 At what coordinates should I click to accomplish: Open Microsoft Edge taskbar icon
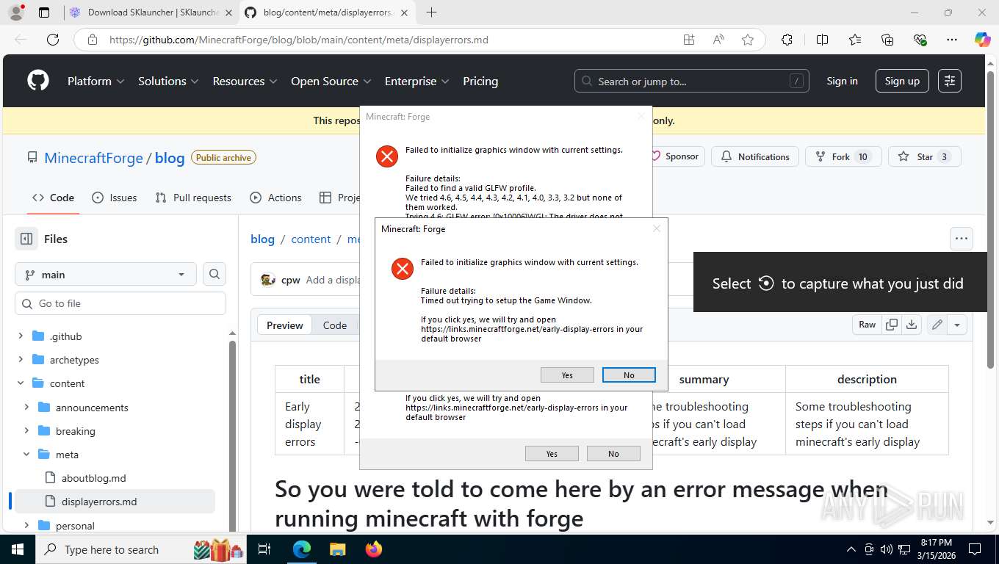302,549
